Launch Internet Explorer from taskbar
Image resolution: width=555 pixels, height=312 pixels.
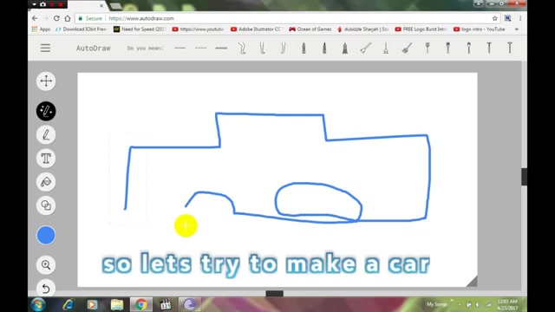point(69,304)
